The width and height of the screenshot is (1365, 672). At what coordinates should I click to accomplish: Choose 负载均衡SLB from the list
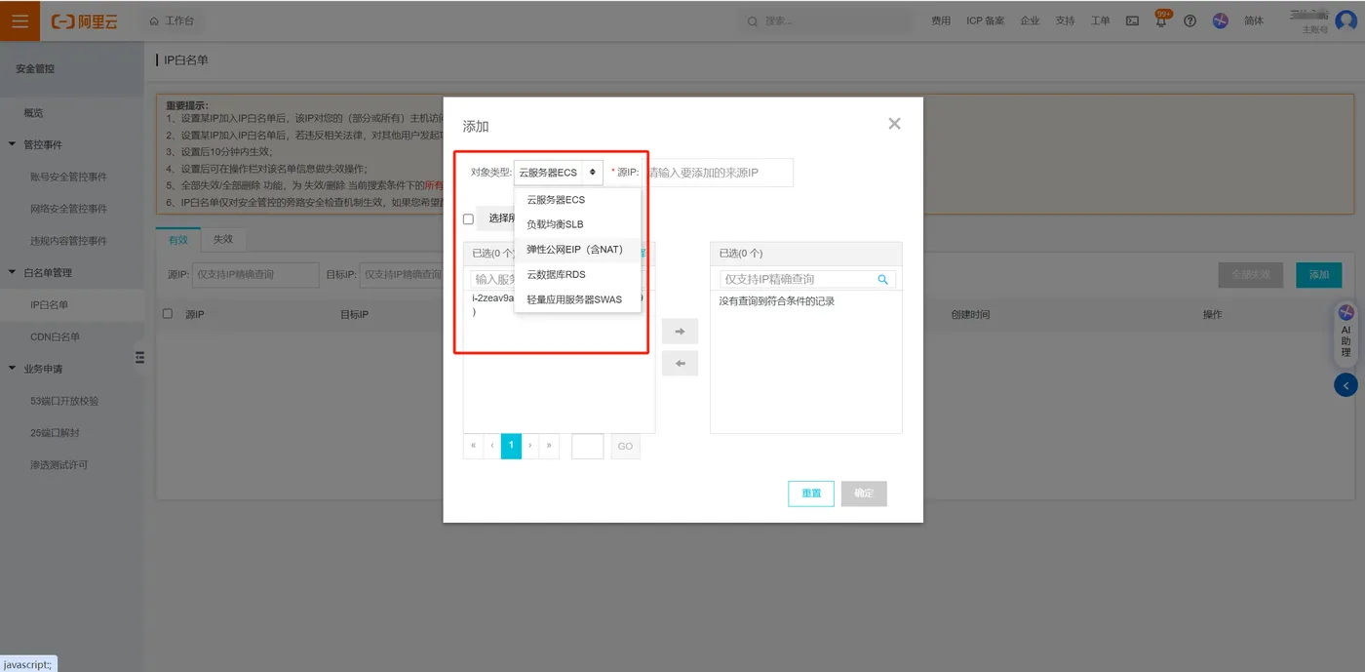[577, 224]
